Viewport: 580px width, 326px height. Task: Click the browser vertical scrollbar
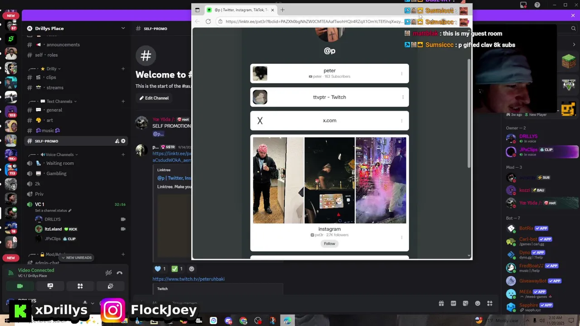[x=469, y=113]
